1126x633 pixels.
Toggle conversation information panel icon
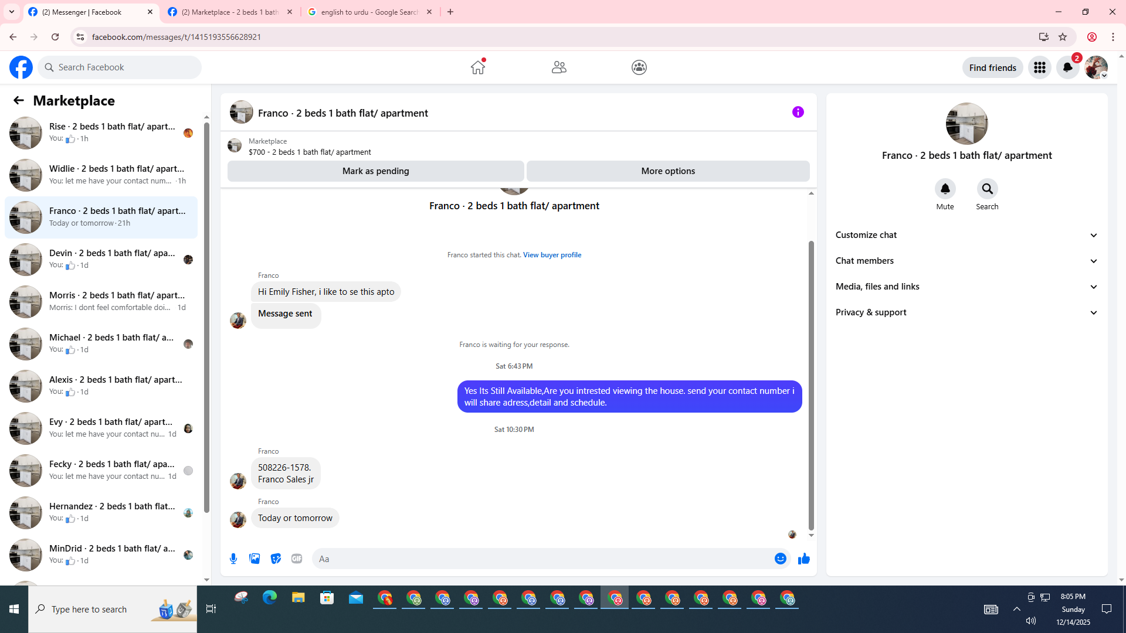tap(798, 112)
